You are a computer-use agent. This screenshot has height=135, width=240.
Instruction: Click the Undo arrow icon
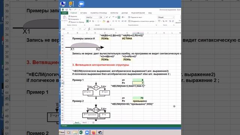70,9
